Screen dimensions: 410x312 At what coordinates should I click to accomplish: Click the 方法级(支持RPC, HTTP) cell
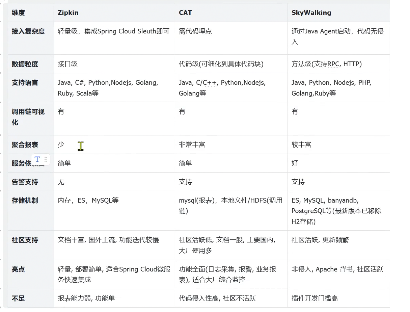[339, 64]
